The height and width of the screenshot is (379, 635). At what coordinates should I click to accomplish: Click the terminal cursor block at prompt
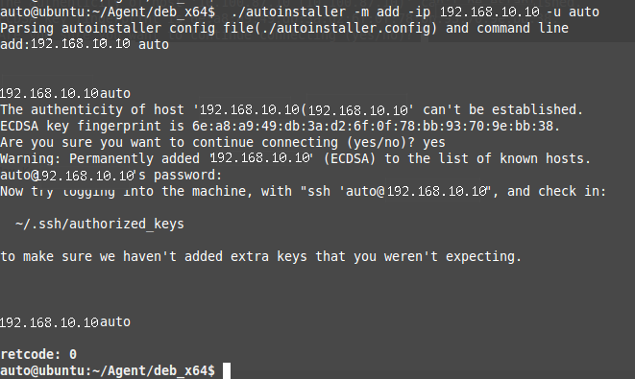click(227, 370)
